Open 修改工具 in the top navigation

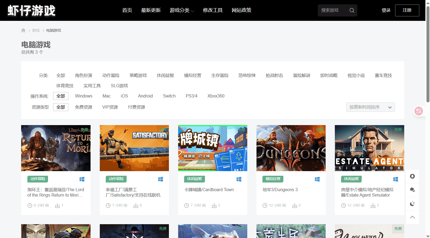(213, 10)
